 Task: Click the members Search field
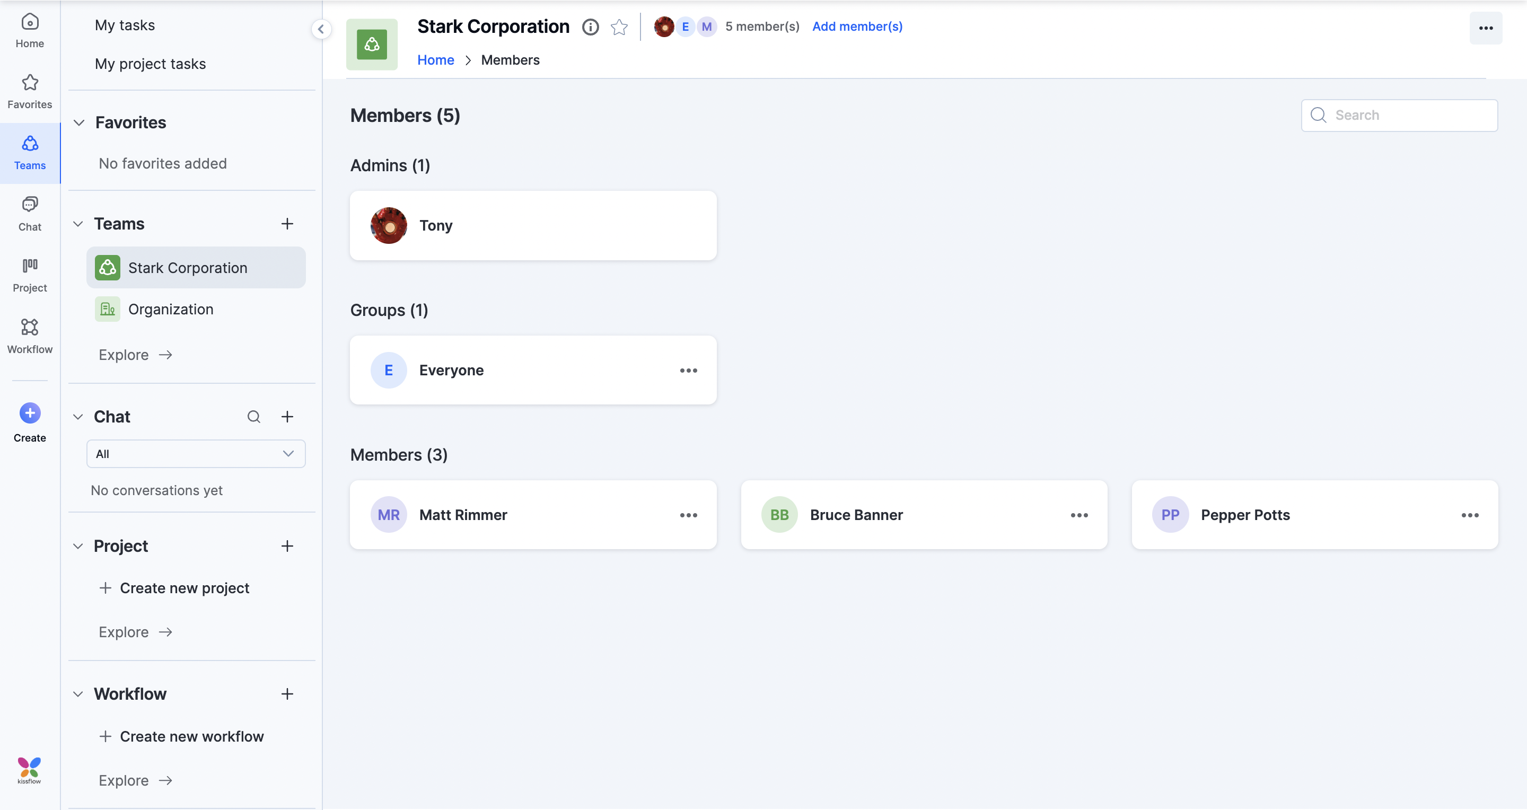[x=1399, y=115]
